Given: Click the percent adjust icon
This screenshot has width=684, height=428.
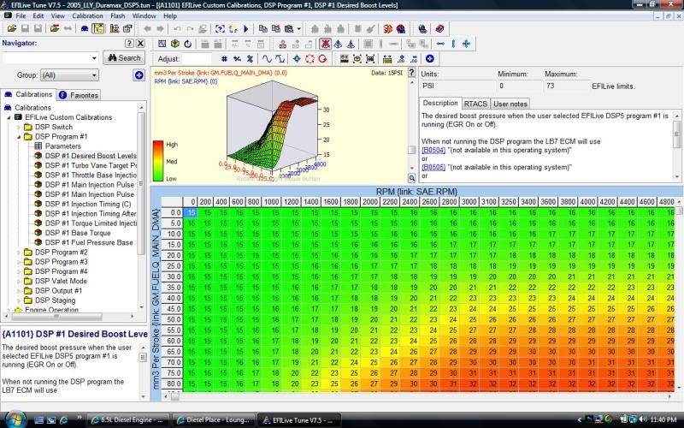Looking at the screenshot, I should (x=250, y=58).
